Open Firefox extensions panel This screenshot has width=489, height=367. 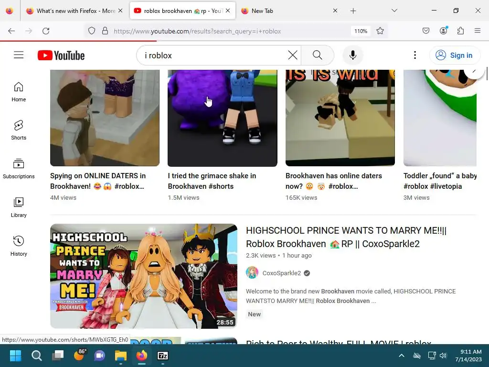pos(461,31)
